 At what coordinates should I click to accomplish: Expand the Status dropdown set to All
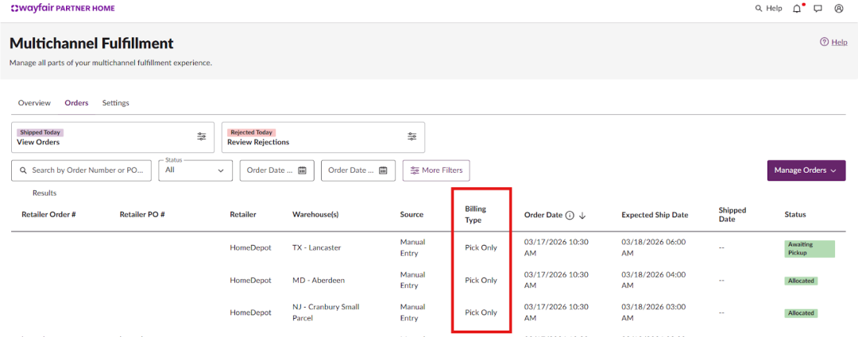point(195,170)
